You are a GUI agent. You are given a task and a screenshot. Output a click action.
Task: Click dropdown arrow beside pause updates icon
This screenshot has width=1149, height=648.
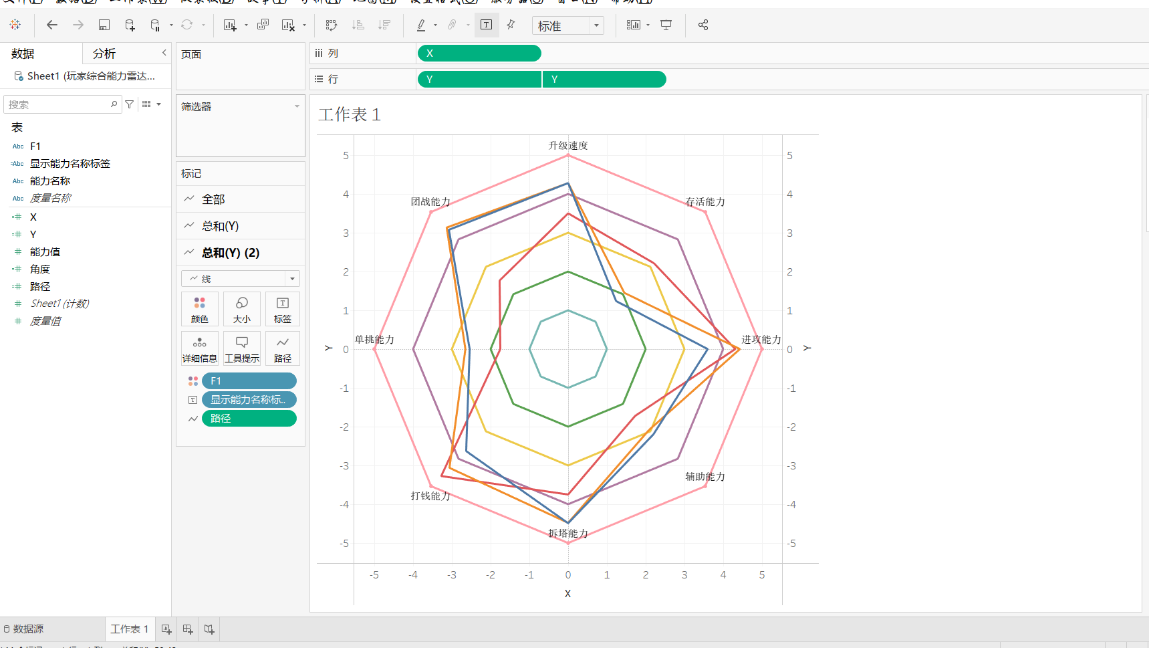coord(171,25)
